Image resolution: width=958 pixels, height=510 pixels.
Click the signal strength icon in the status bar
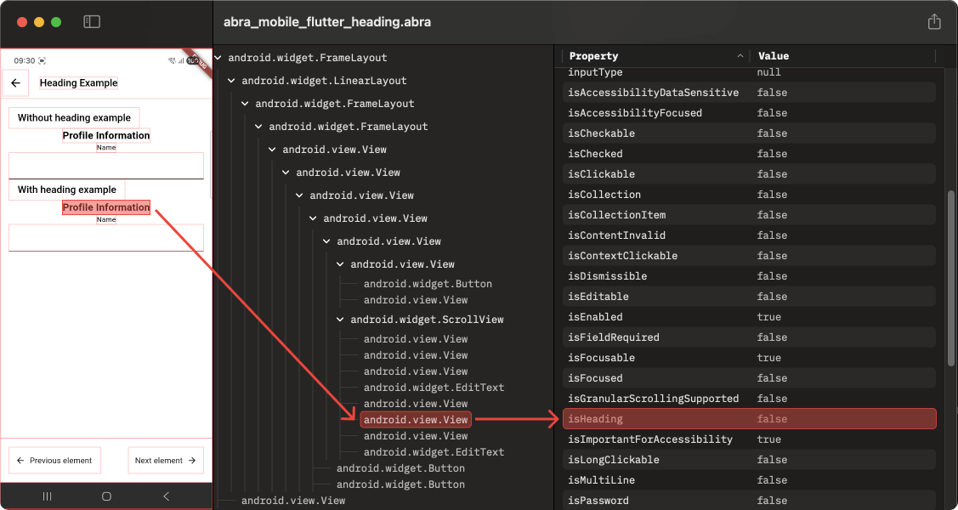179,60
